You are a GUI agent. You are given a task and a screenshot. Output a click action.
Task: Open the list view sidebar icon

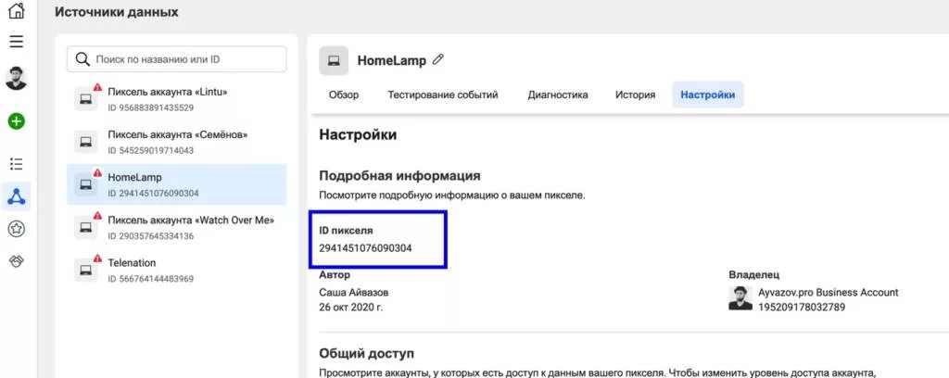17,164
